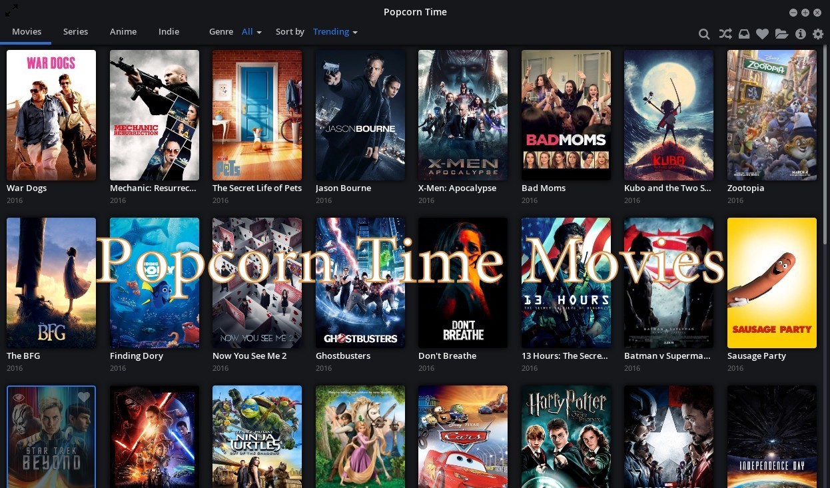Viewport: 830px width, 488px height.
Task: Switch to the Anime tab
Action: pos(123,31)
